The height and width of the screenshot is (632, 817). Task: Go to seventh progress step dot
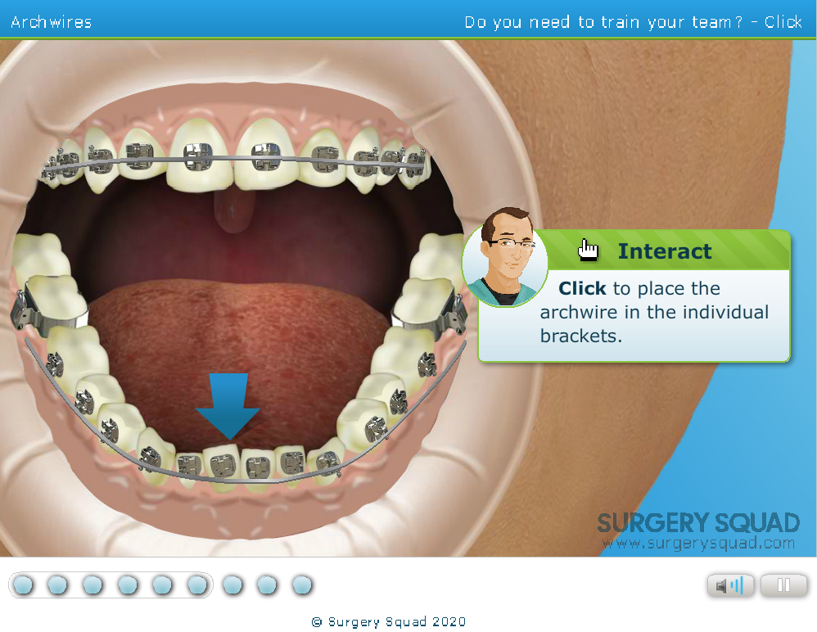click(232, 585)
